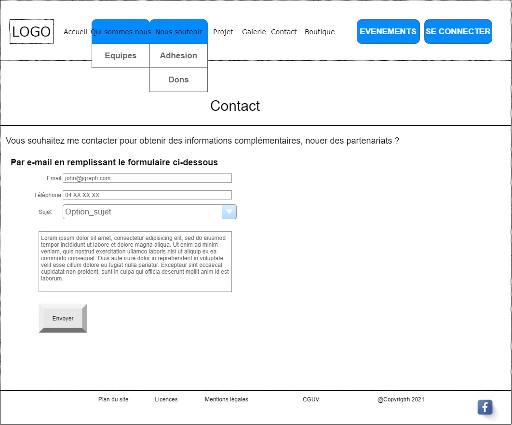Select Adhesion submenu item
512x425 pixels.
(178, 56)
